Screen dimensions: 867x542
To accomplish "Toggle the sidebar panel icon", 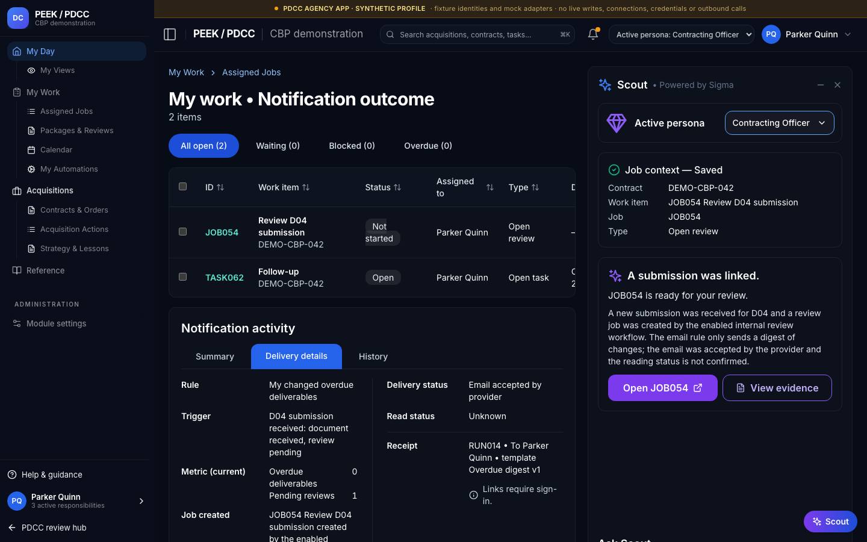I will [170, 34].
